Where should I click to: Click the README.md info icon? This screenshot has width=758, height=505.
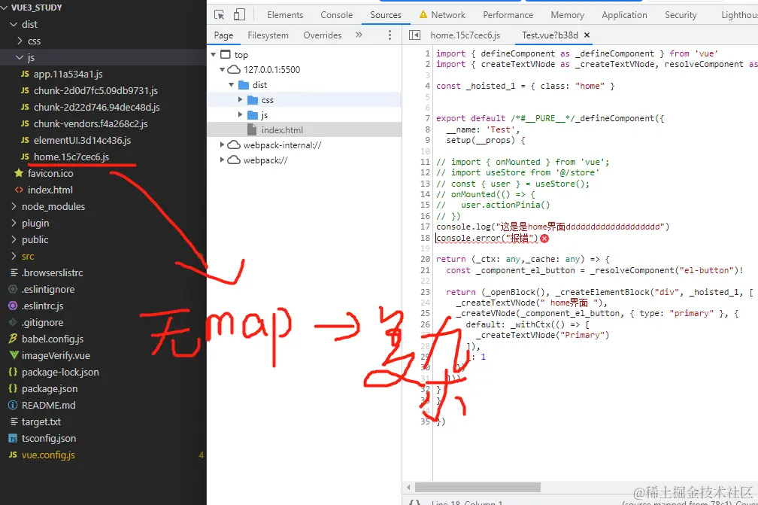pos(13,405)
